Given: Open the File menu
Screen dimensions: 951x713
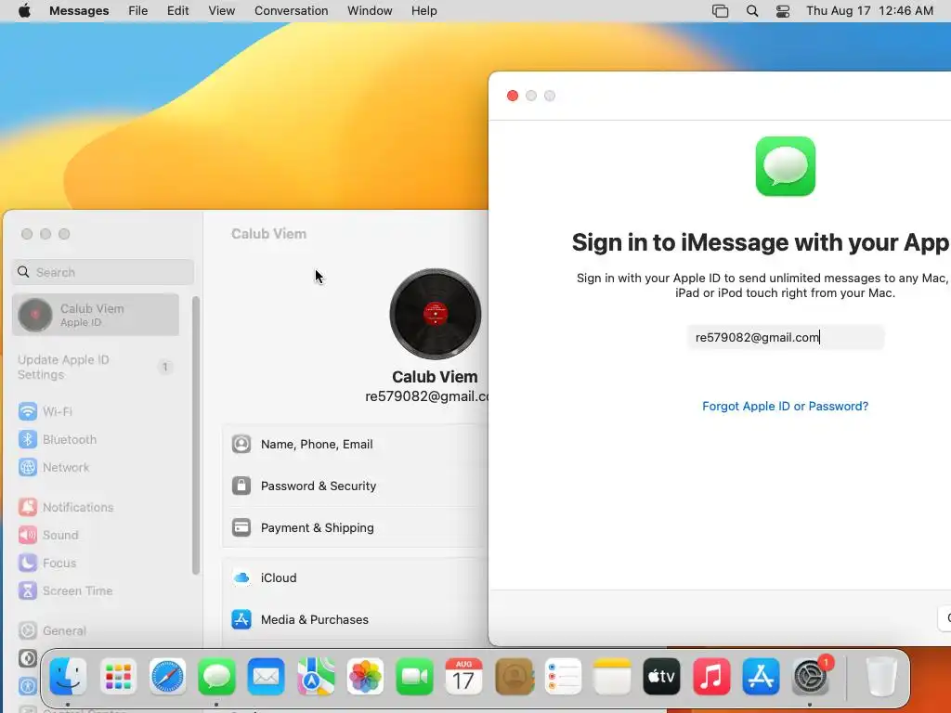Looking at the screenshot, I should [x=137, y=11].
